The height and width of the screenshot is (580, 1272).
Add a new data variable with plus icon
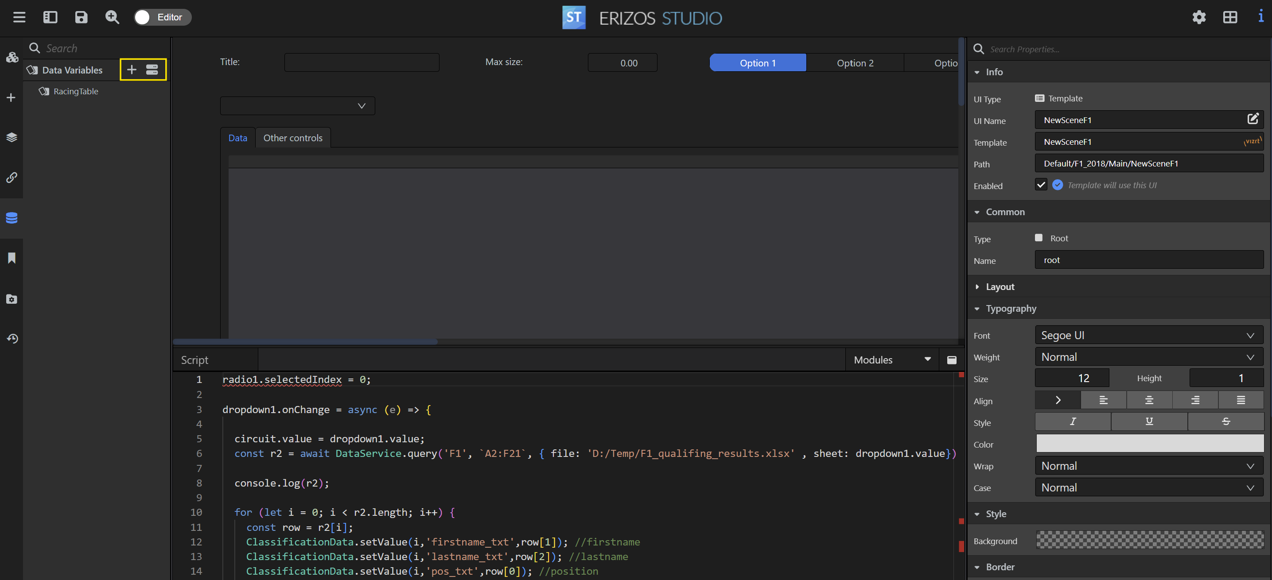(132, 70)
